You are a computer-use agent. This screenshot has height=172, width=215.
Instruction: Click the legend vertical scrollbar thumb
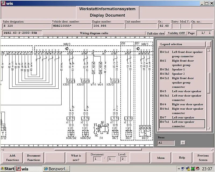(209, 83)
